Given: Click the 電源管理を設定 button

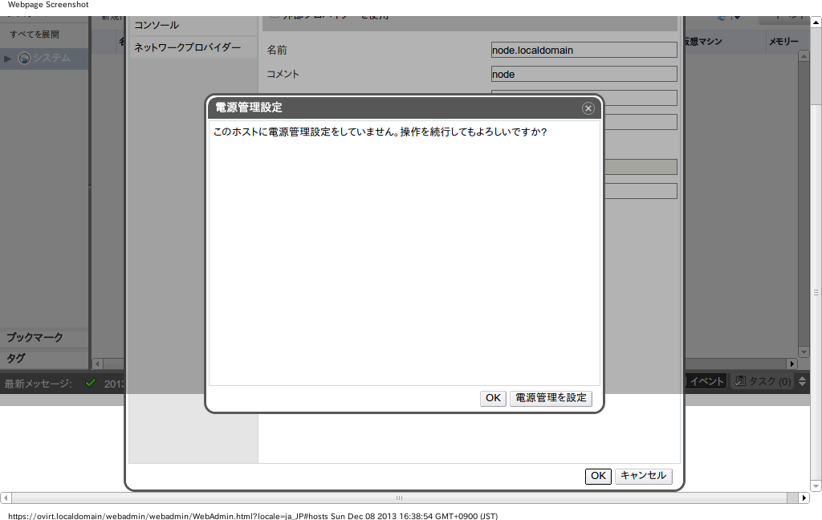Looking at the screenshot, I should tap(551, 398).
